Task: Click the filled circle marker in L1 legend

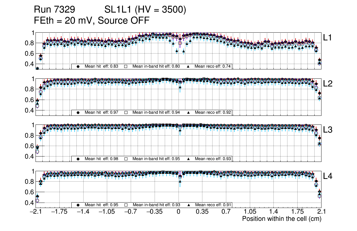Action: coord(79,66)
